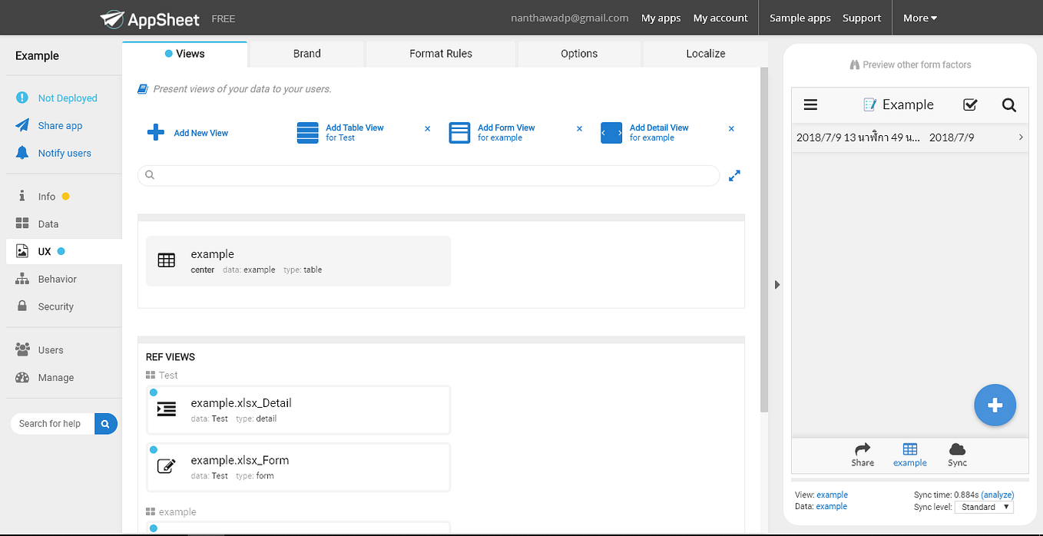Click the expand arrows icon beside views search
1043x536 pixels.
(734, 176)
